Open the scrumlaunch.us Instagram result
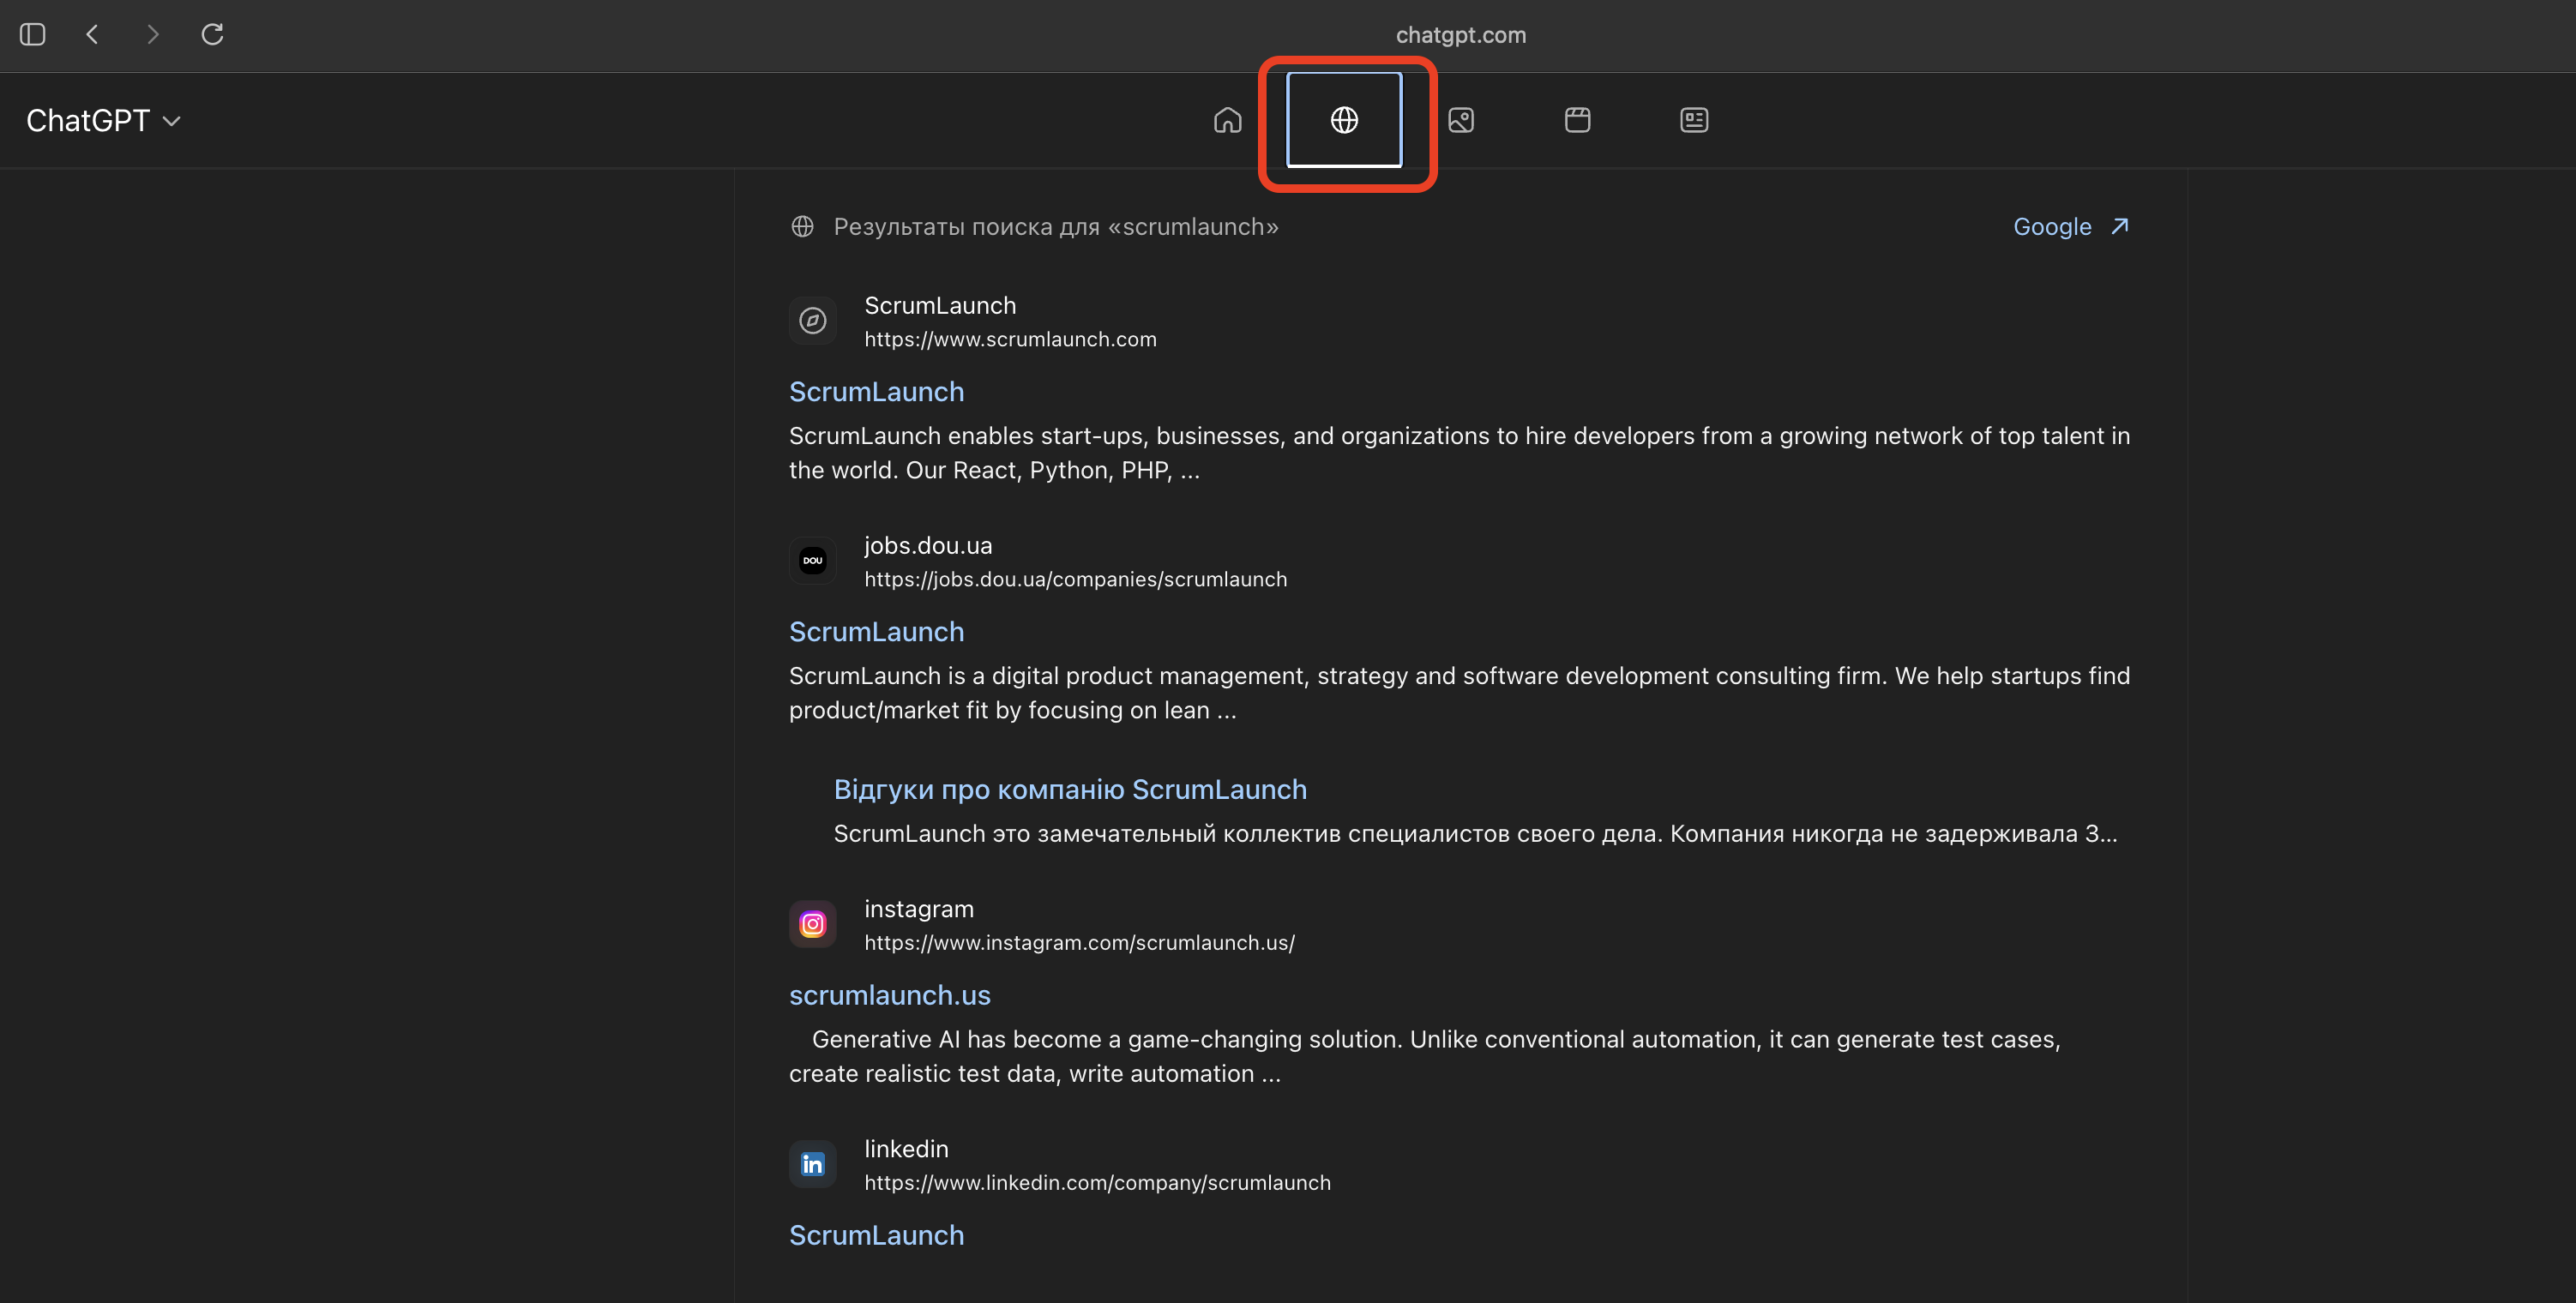Screen dimensions: 2576x1303 (889, 995)
